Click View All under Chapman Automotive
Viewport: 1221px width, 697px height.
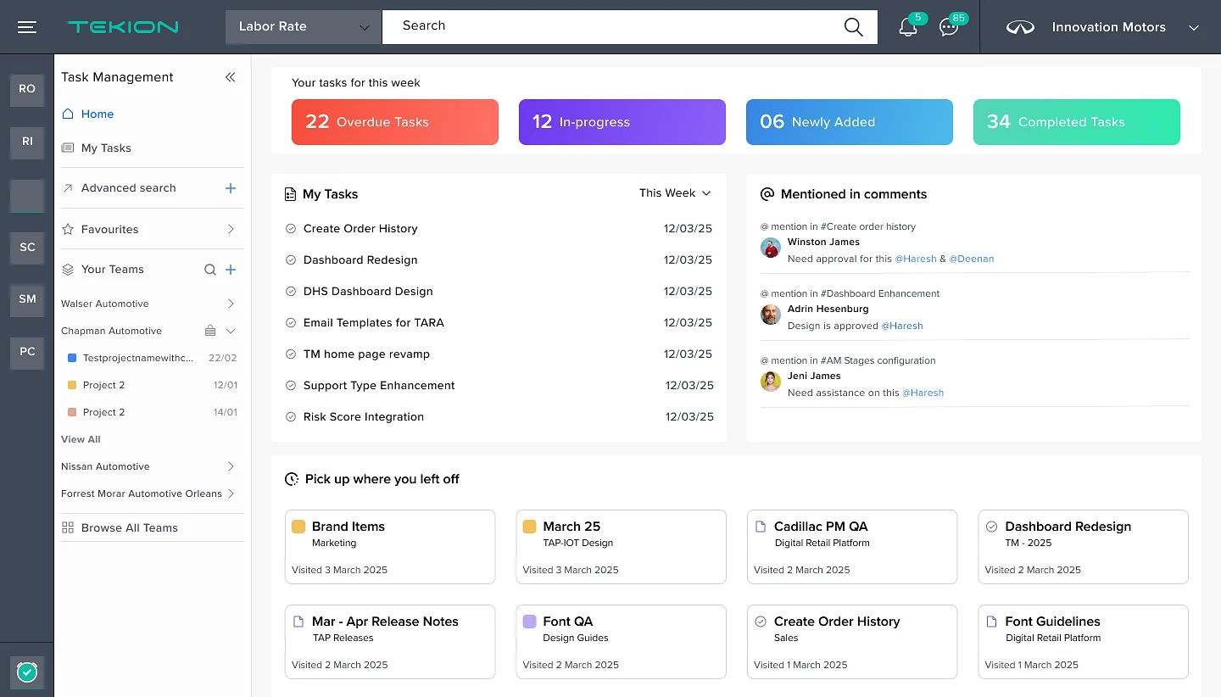[81, 439]
